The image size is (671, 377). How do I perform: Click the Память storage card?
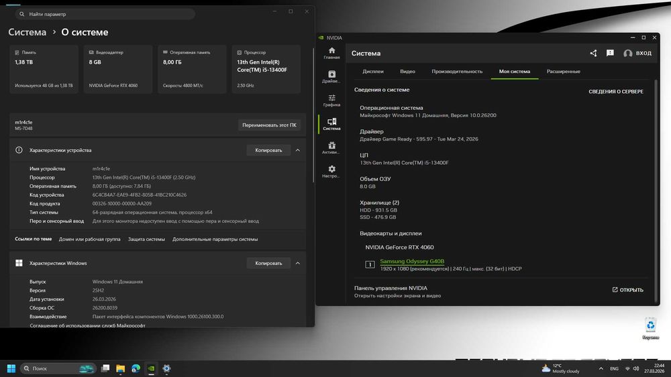click(44, 69)
